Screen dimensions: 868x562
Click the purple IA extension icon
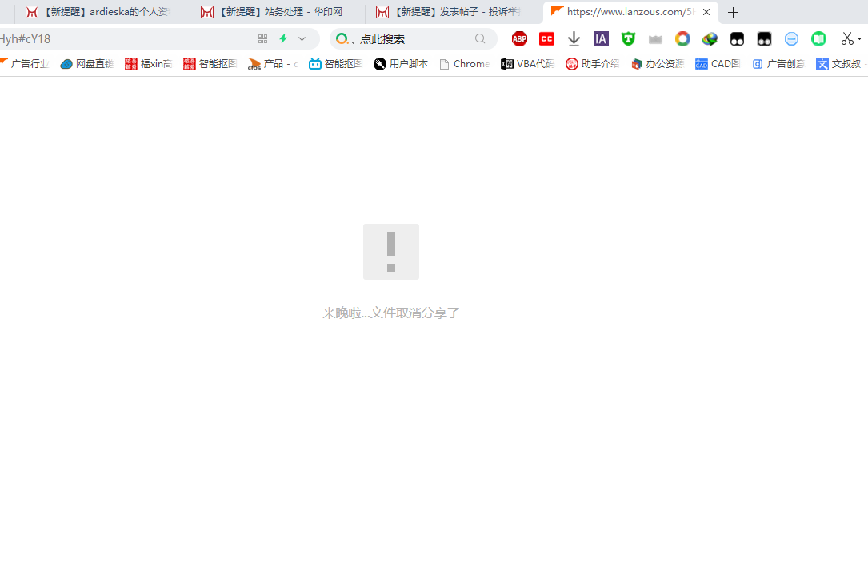pyautogui.click(x=601, y=38)
